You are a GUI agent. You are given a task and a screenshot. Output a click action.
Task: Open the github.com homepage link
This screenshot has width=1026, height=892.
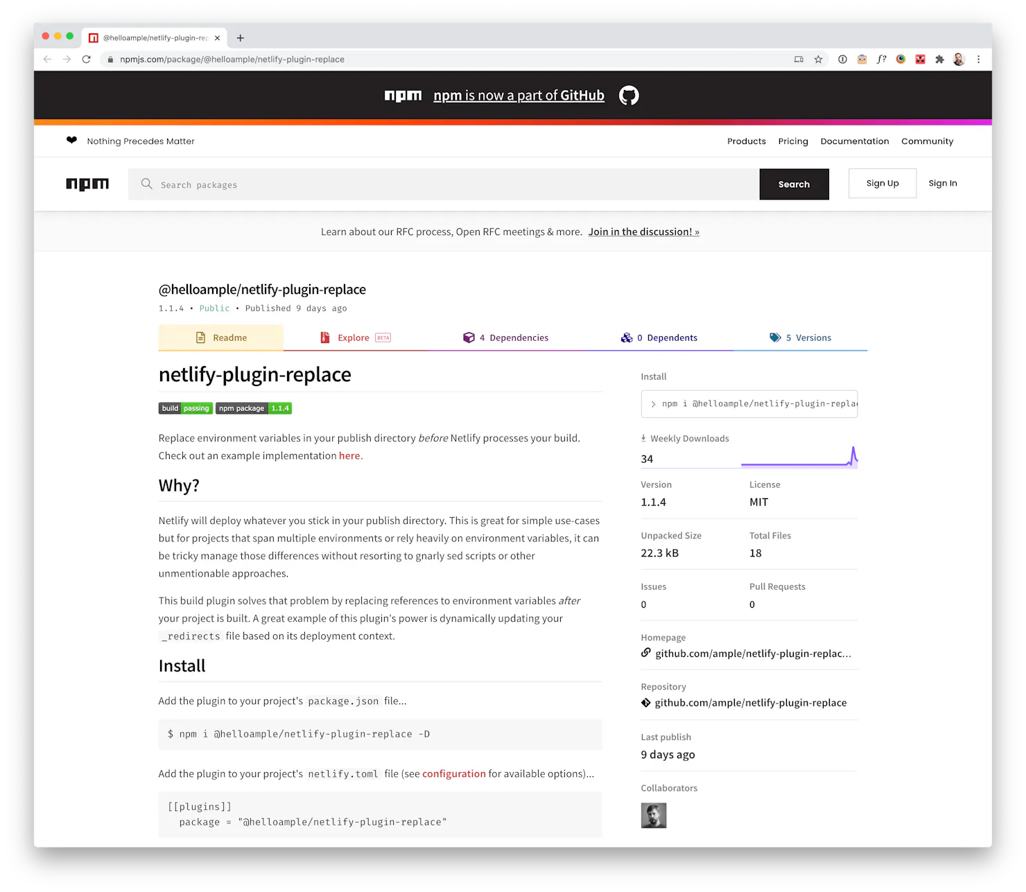754,654
